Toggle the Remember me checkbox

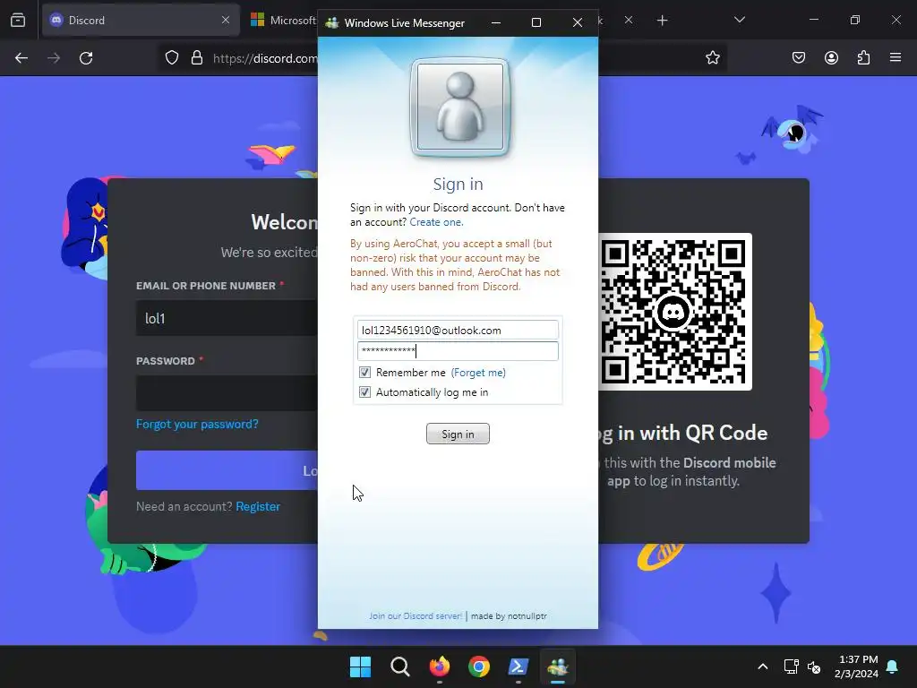[x=365, y=372]
